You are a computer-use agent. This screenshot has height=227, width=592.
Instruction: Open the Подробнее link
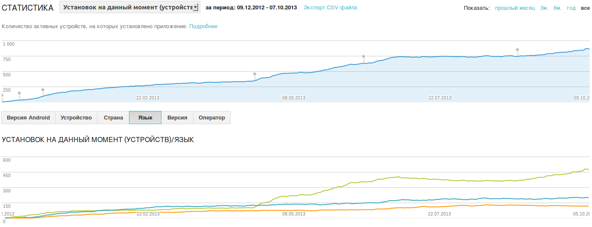(x=203, y=26)
